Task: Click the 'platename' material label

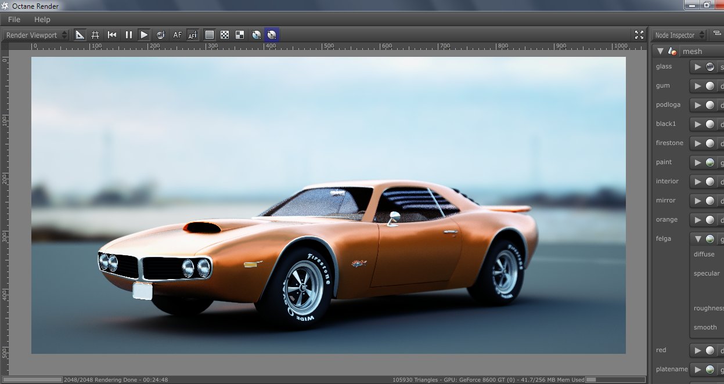Action: pos(672,369)
